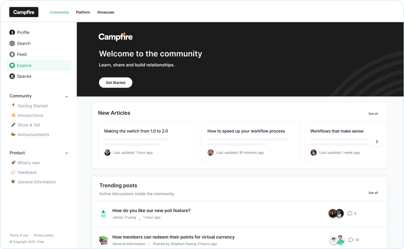Switch to the Platform tab
This screenshot has width=404, height=249.
83,12
